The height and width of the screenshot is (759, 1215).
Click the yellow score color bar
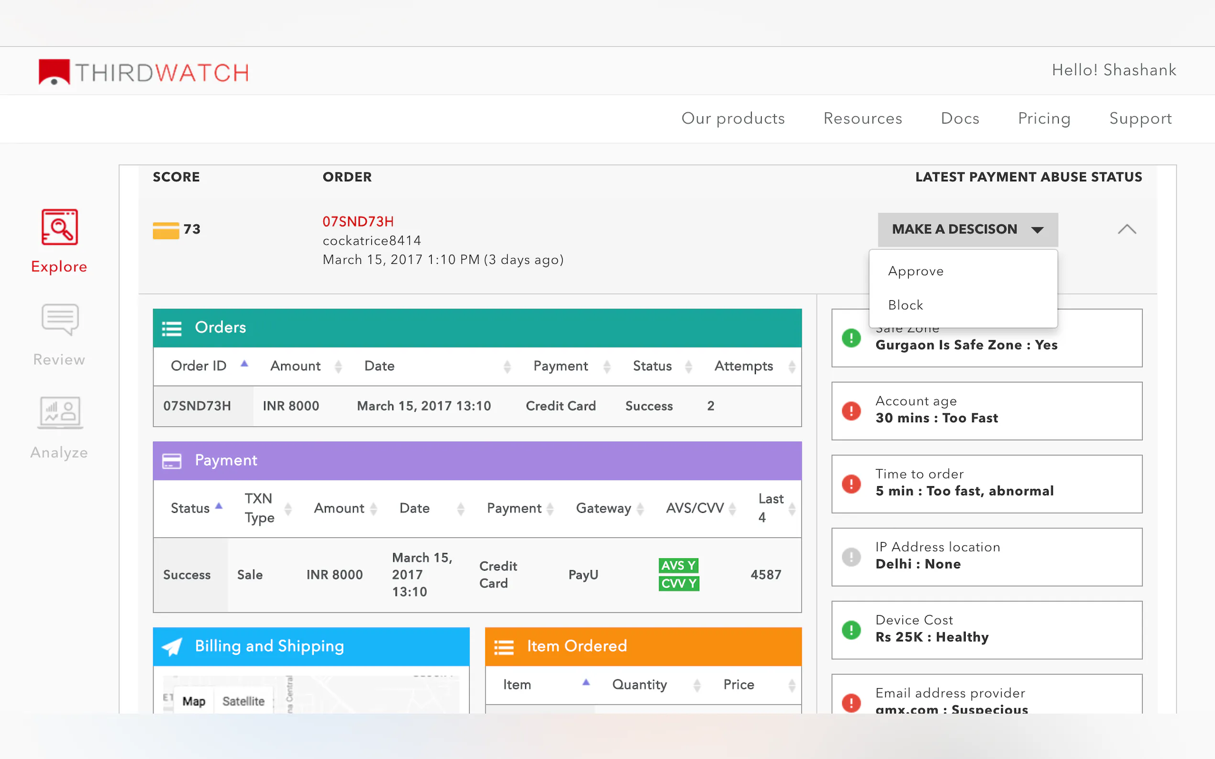[x=166, y=230]
